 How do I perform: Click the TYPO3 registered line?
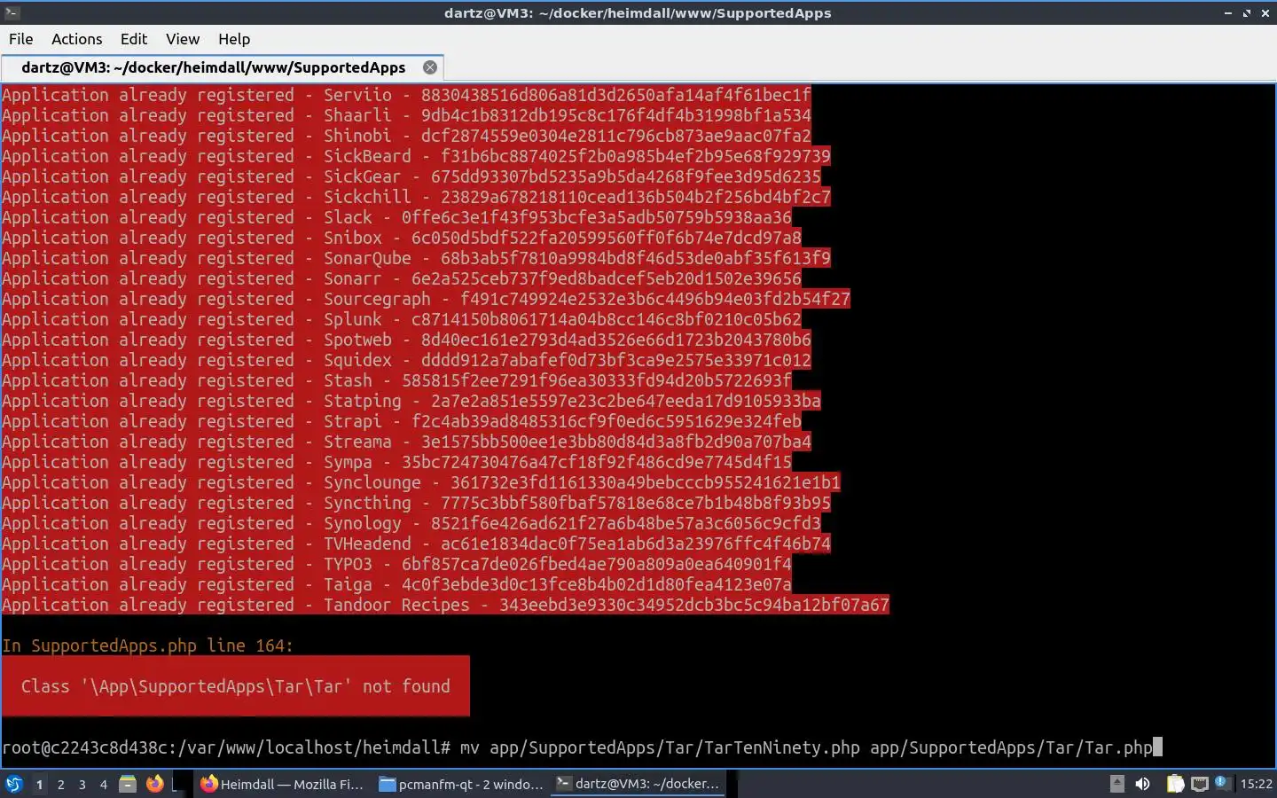[396, 564]
